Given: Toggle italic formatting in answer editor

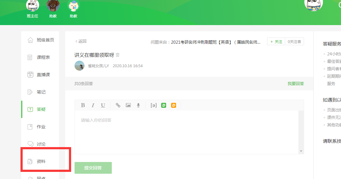Looking at the screenshot, I should coord(93,105).
